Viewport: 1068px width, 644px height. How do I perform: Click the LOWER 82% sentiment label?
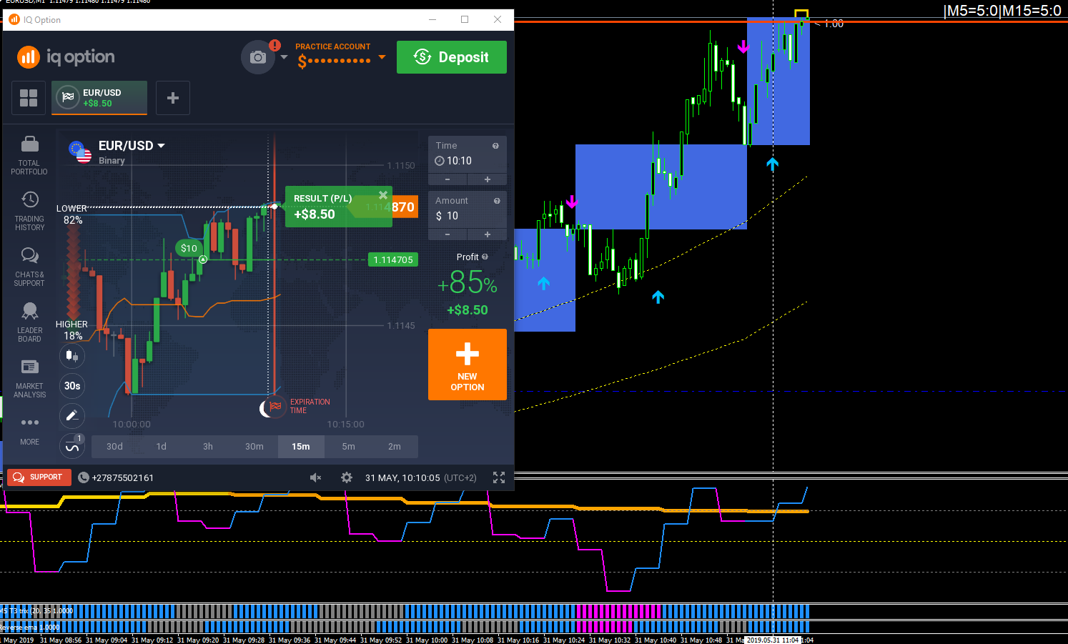point(72,214)
